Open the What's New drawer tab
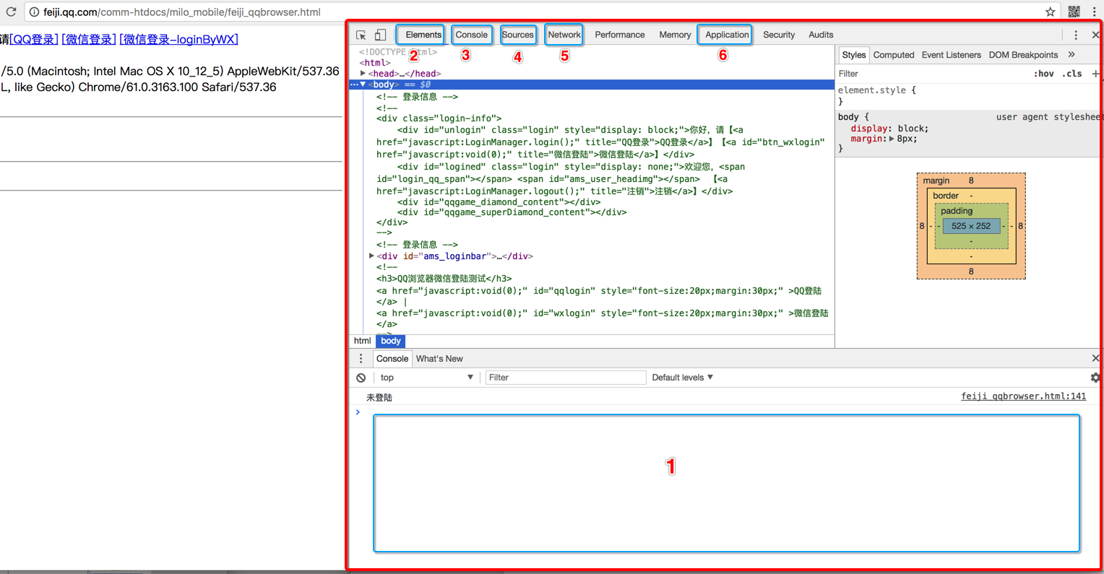 pyautogui.click(x=439, y=359)
